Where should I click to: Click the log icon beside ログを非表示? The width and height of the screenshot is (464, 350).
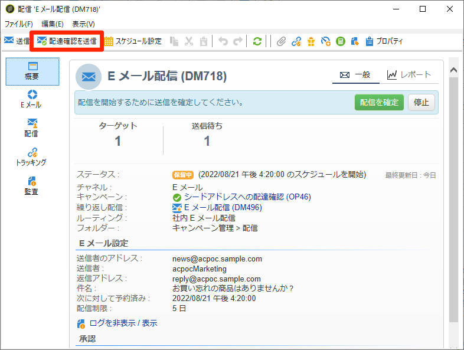click(81, 323)
